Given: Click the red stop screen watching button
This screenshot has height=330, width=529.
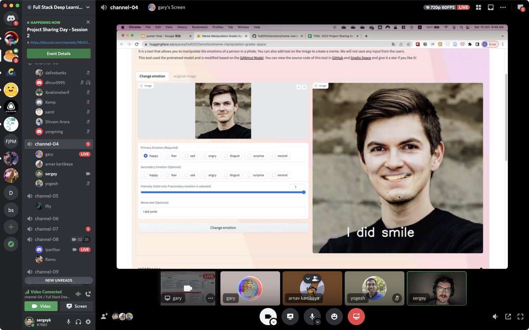Looking at the screenshot, I should point(356,316).
